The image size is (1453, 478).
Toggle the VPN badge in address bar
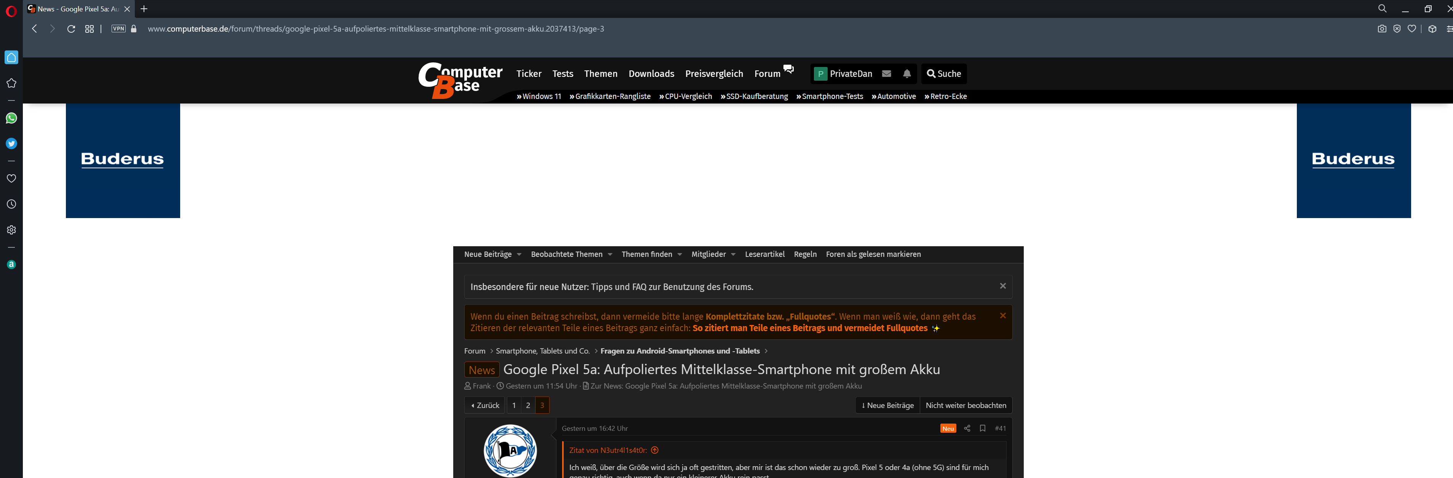[118, 29]
